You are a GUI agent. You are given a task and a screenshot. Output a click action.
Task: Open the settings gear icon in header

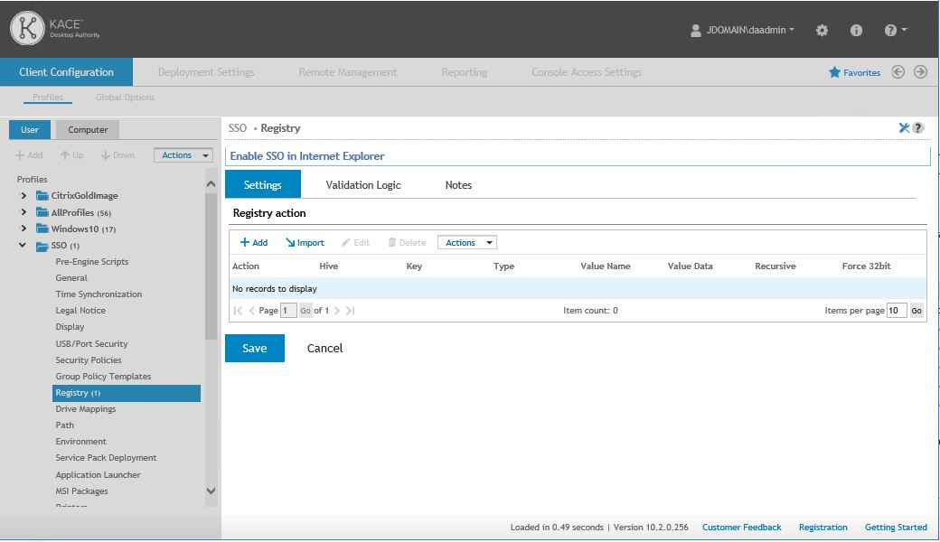(x=822, y=30)
